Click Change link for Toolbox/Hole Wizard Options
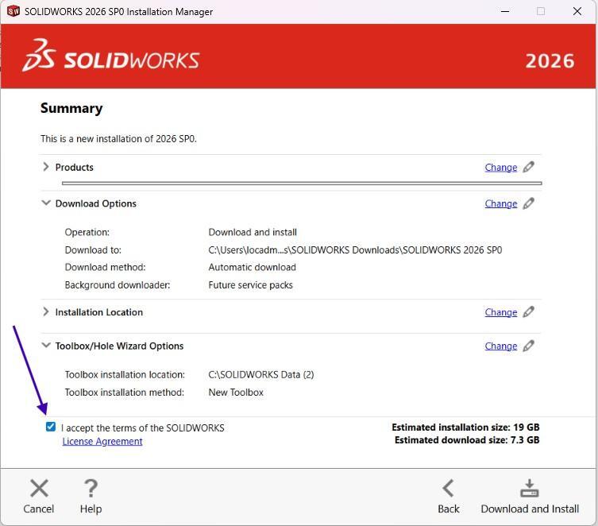The image size is (598, 526). (501, 346)
